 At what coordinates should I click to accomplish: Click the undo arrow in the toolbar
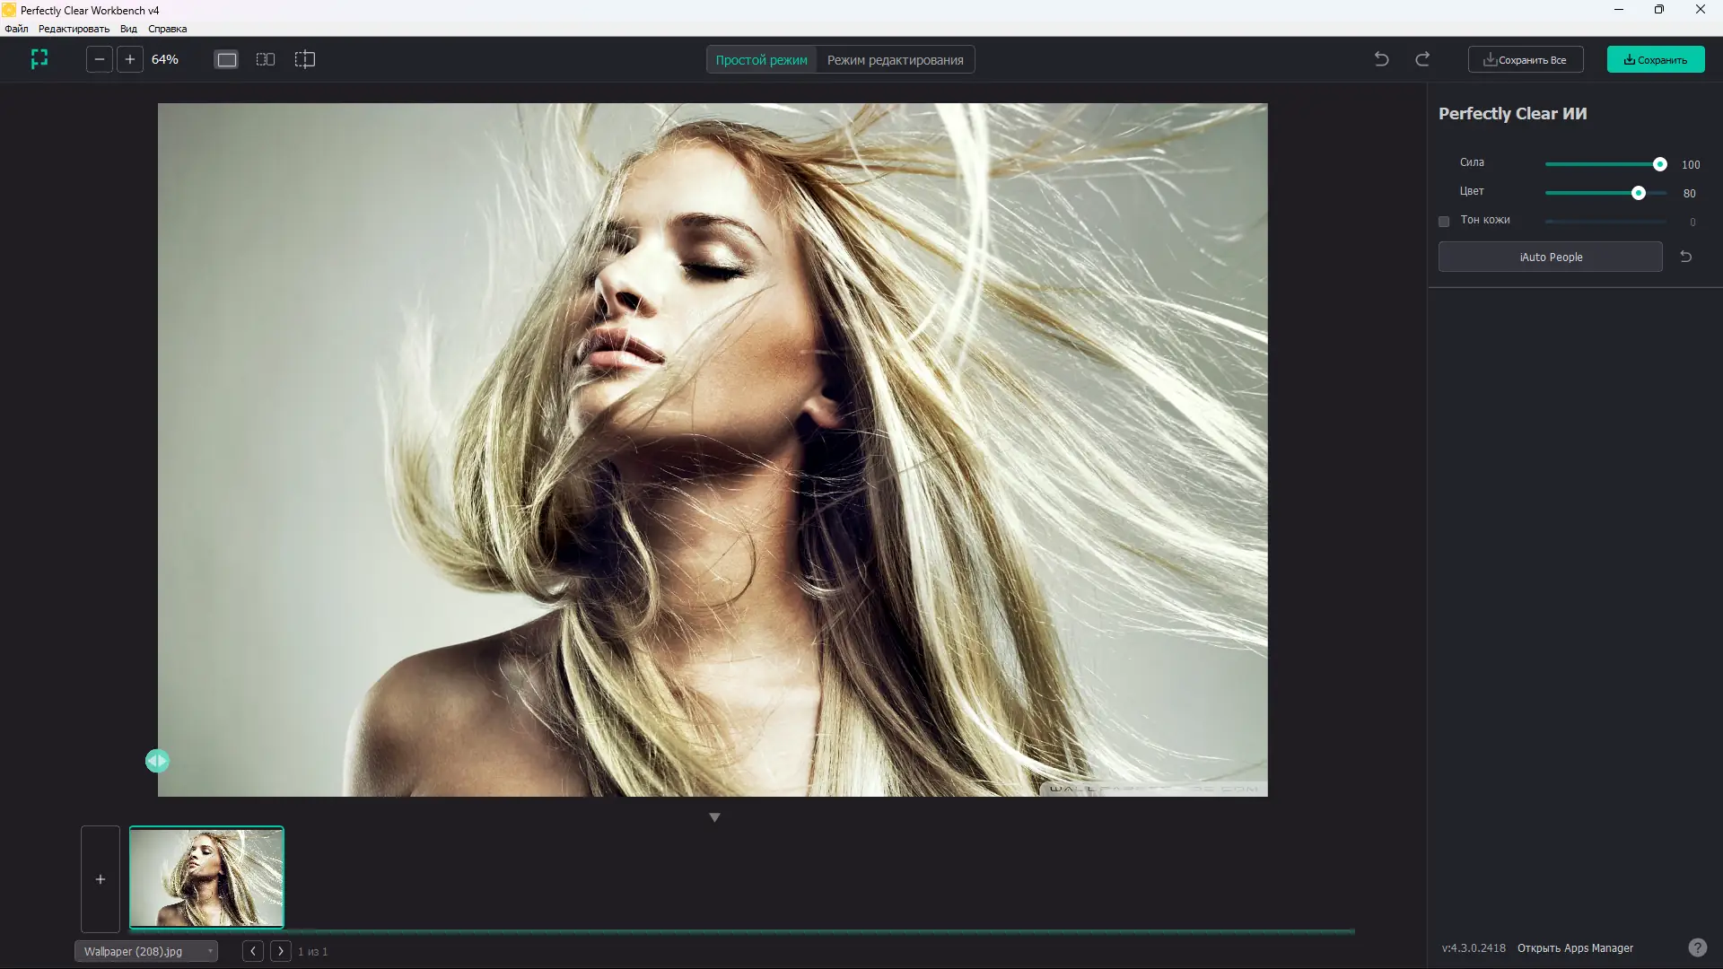[1382, 59]
